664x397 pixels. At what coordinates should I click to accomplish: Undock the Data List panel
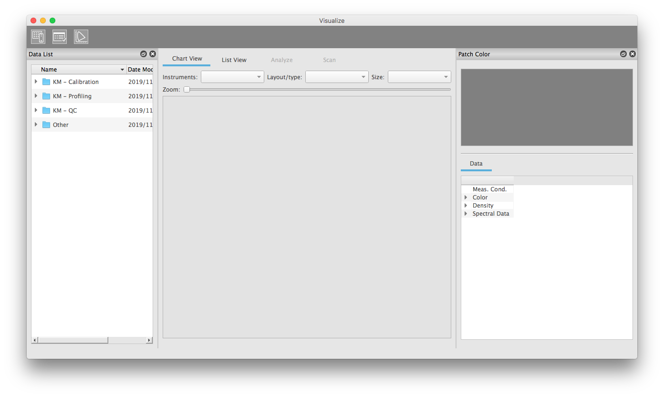(x=144, y=54)
